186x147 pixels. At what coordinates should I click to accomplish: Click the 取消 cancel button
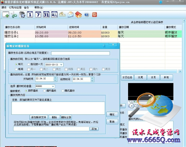tap(112, 122)
